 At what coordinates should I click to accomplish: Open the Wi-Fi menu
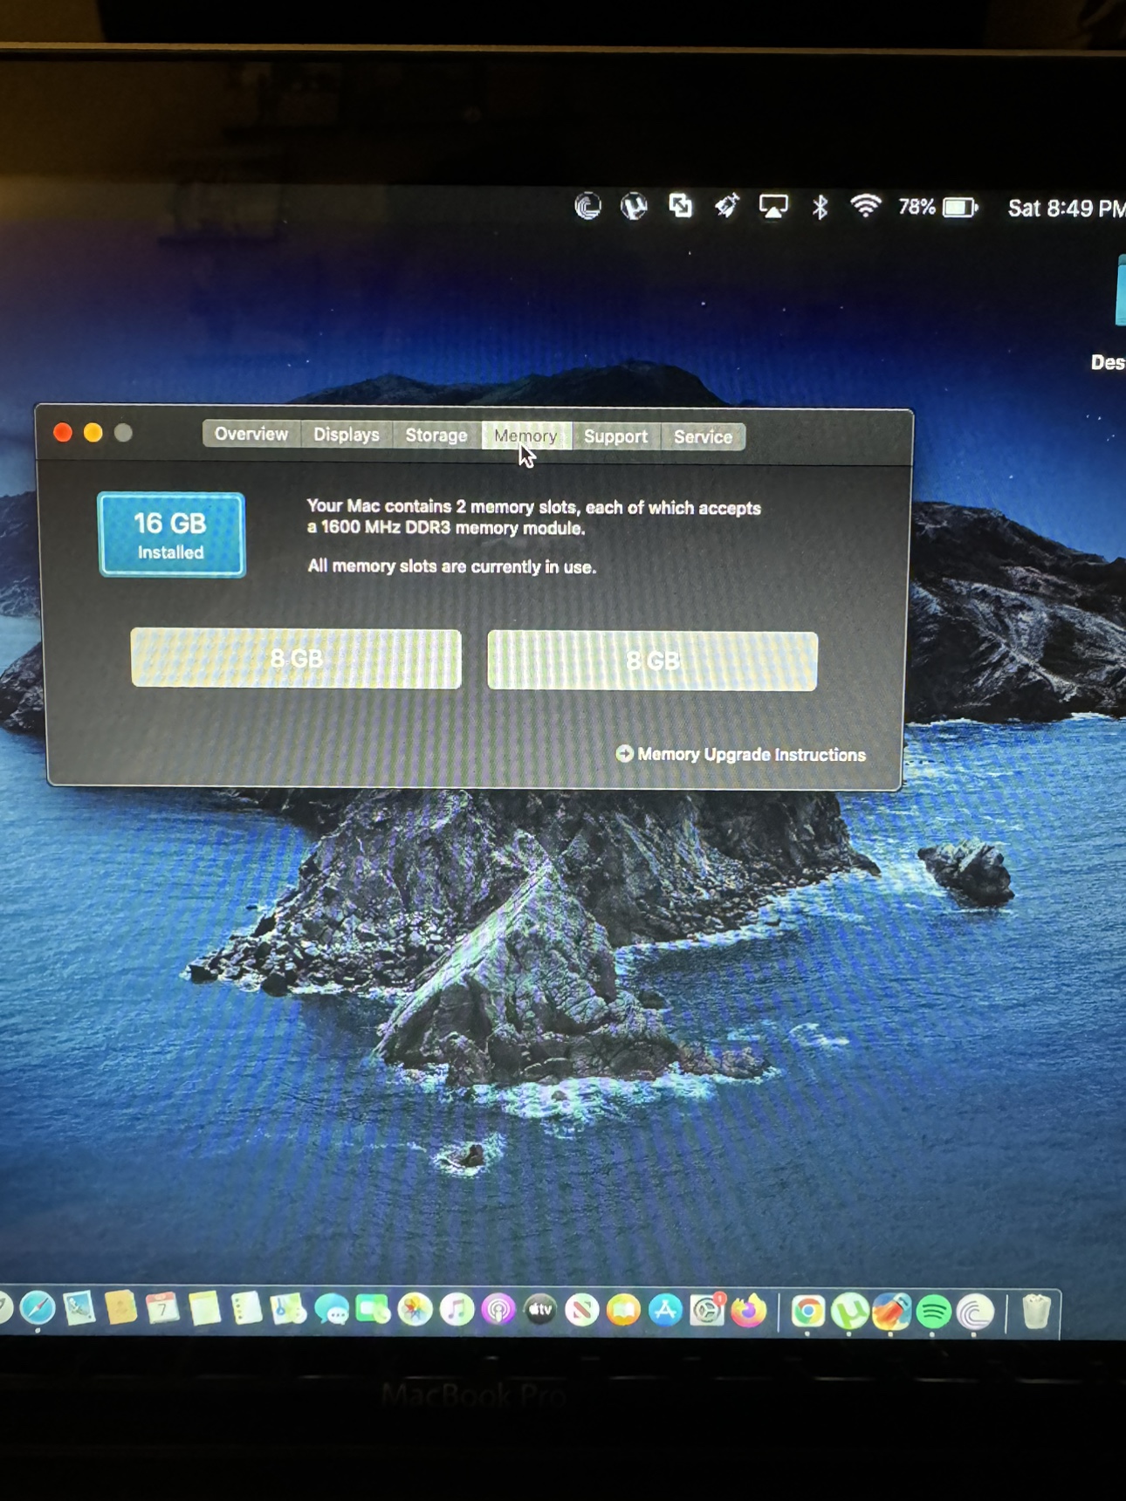(x=865, y=207)
